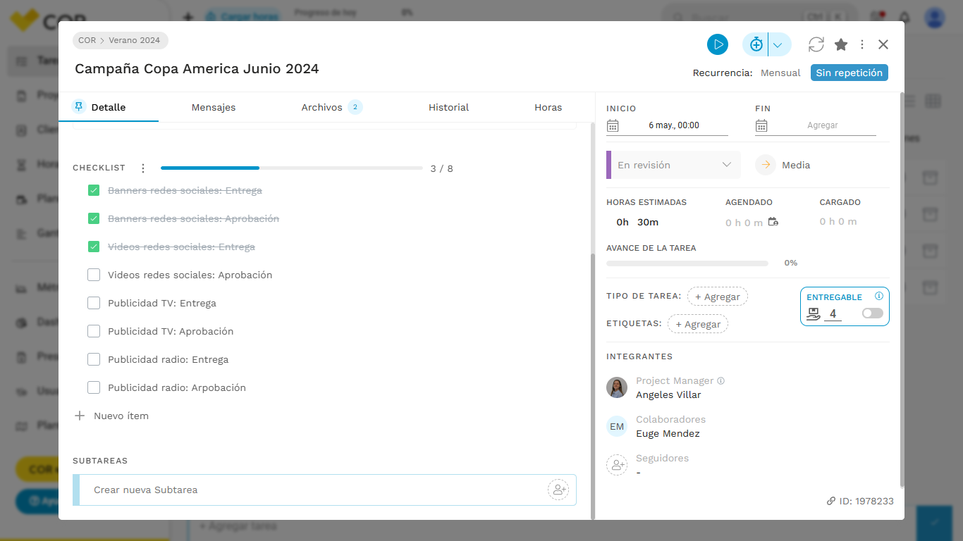963x541 pixels.
Task: Check Videos redes sociales: Aprobación item
Action: point(94,275)
